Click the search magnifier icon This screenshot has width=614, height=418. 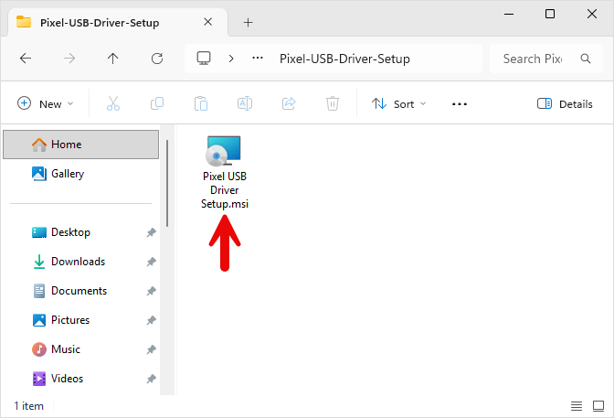586,59
